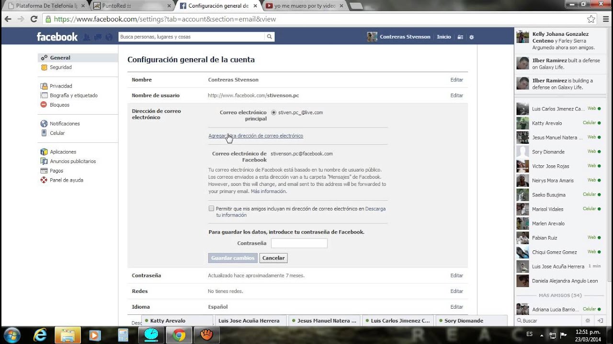Open Windows Media Player from taskbar
This screenshot has width=613, height=344.
(x=95, y=335)
